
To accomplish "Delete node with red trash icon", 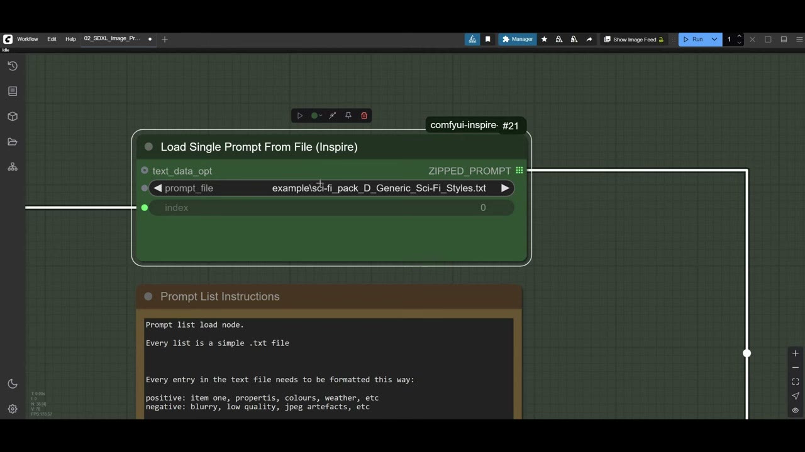I will (x=364, y=116).
